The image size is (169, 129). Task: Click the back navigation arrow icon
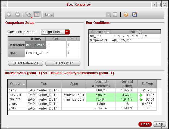[9, 14]
